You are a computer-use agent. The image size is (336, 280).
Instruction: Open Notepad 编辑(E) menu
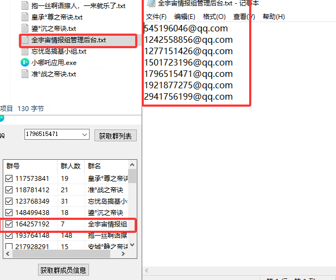point(185,17)
